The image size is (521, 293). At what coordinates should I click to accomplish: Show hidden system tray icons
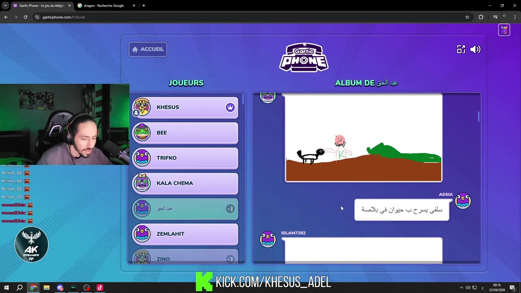click(461, 288)
